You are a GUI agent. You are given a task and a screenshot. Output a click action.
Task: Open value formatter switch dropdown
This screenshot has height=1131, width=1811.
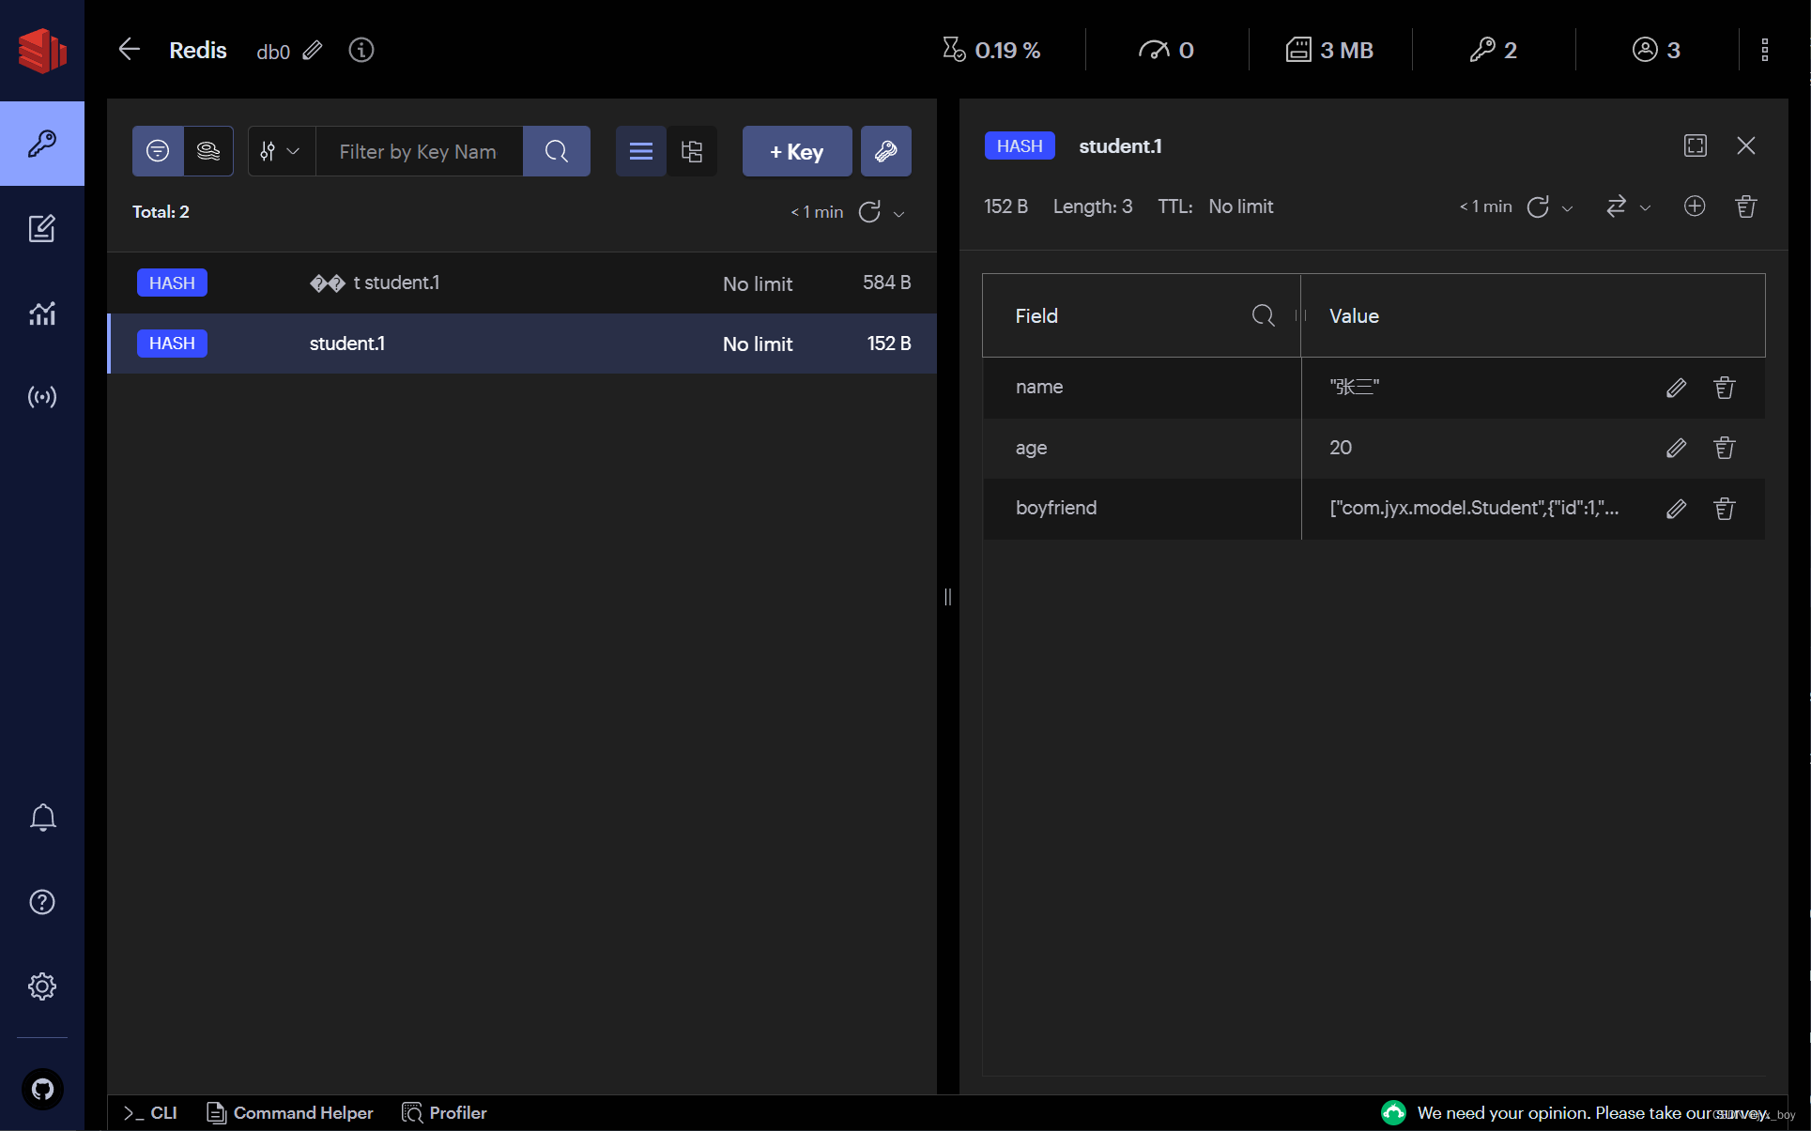click(1628, 206)
